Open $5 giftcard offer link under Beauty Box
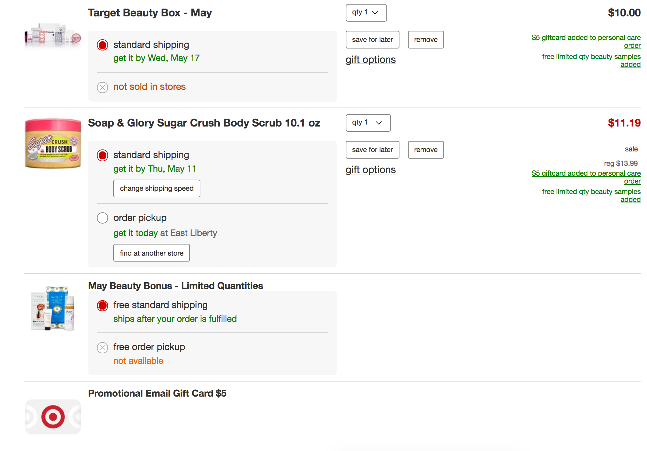The height and width of the screenshot is (451, 647). (586, 42)
